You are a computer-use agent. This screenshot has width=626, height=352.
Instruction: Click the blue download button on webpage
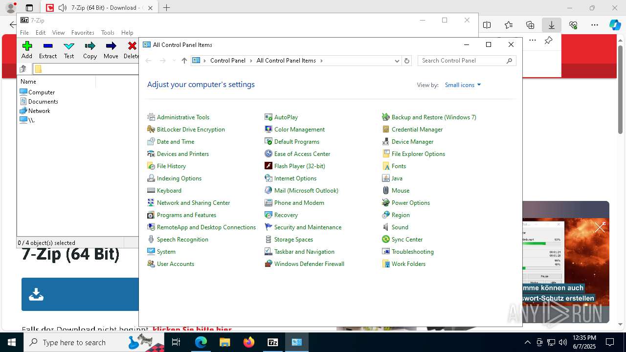tap(80, 294)
